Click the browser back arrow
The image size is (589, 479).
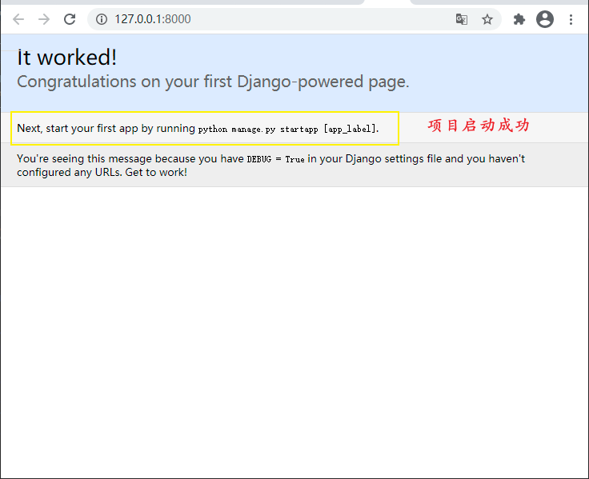click(x=18, y=19)
